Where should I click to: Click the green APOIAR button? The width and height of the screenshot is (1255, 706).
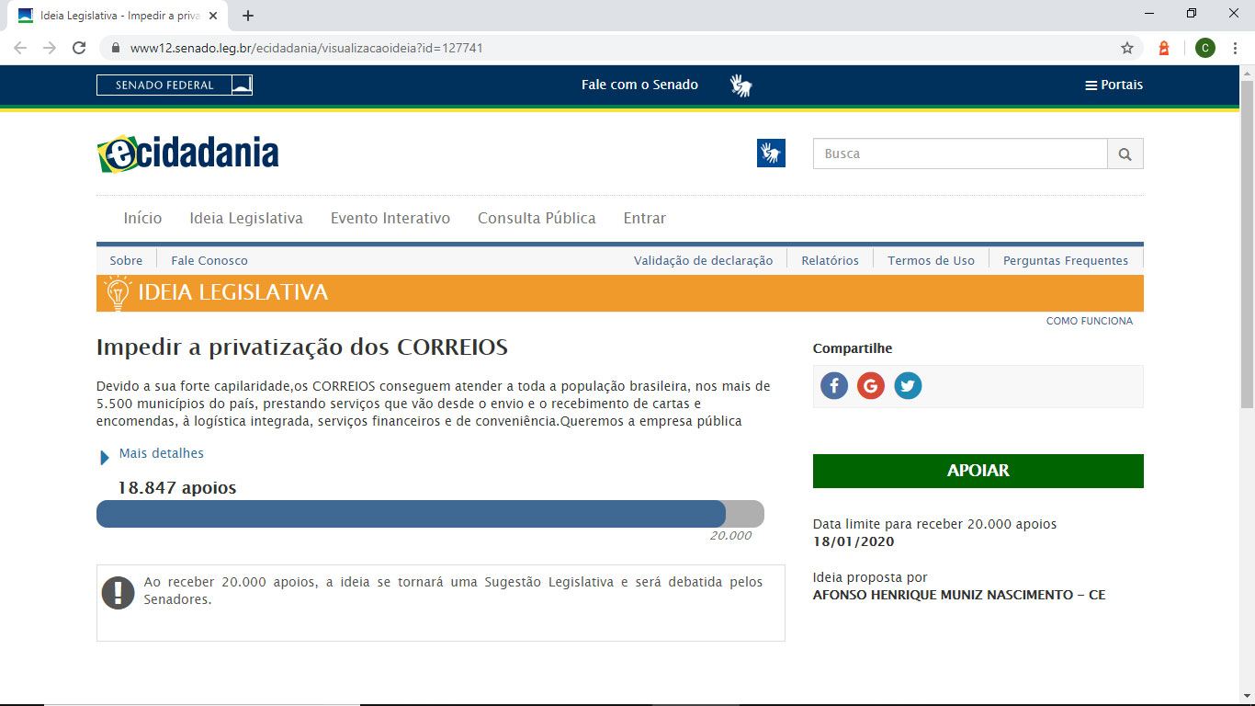coord(978,471)
